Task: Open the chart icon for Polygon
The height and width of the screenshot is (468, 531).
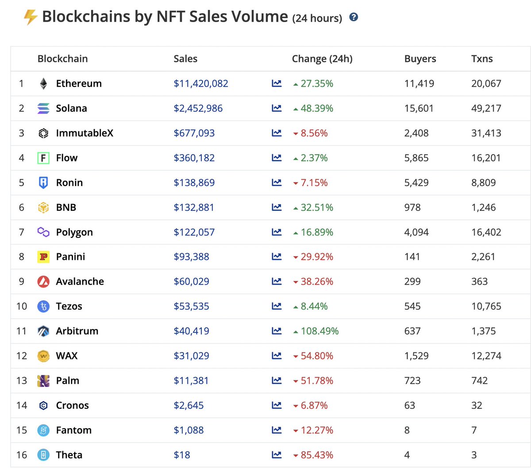Action: tap(277, 232)
